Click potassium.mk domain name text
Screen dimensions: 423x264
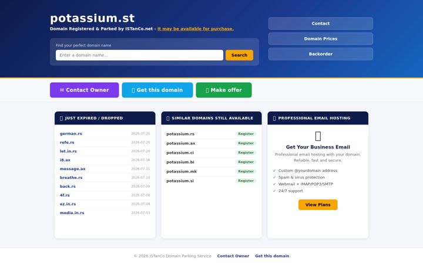[x=182, y=171]
